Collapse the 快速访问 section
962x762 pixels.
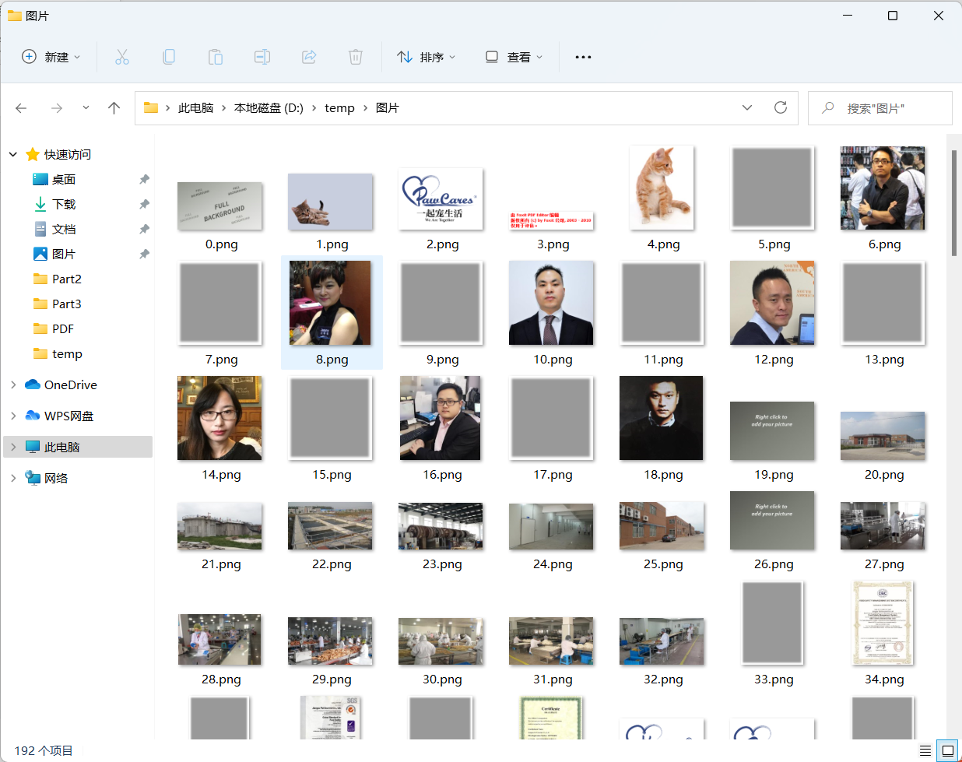12,154
